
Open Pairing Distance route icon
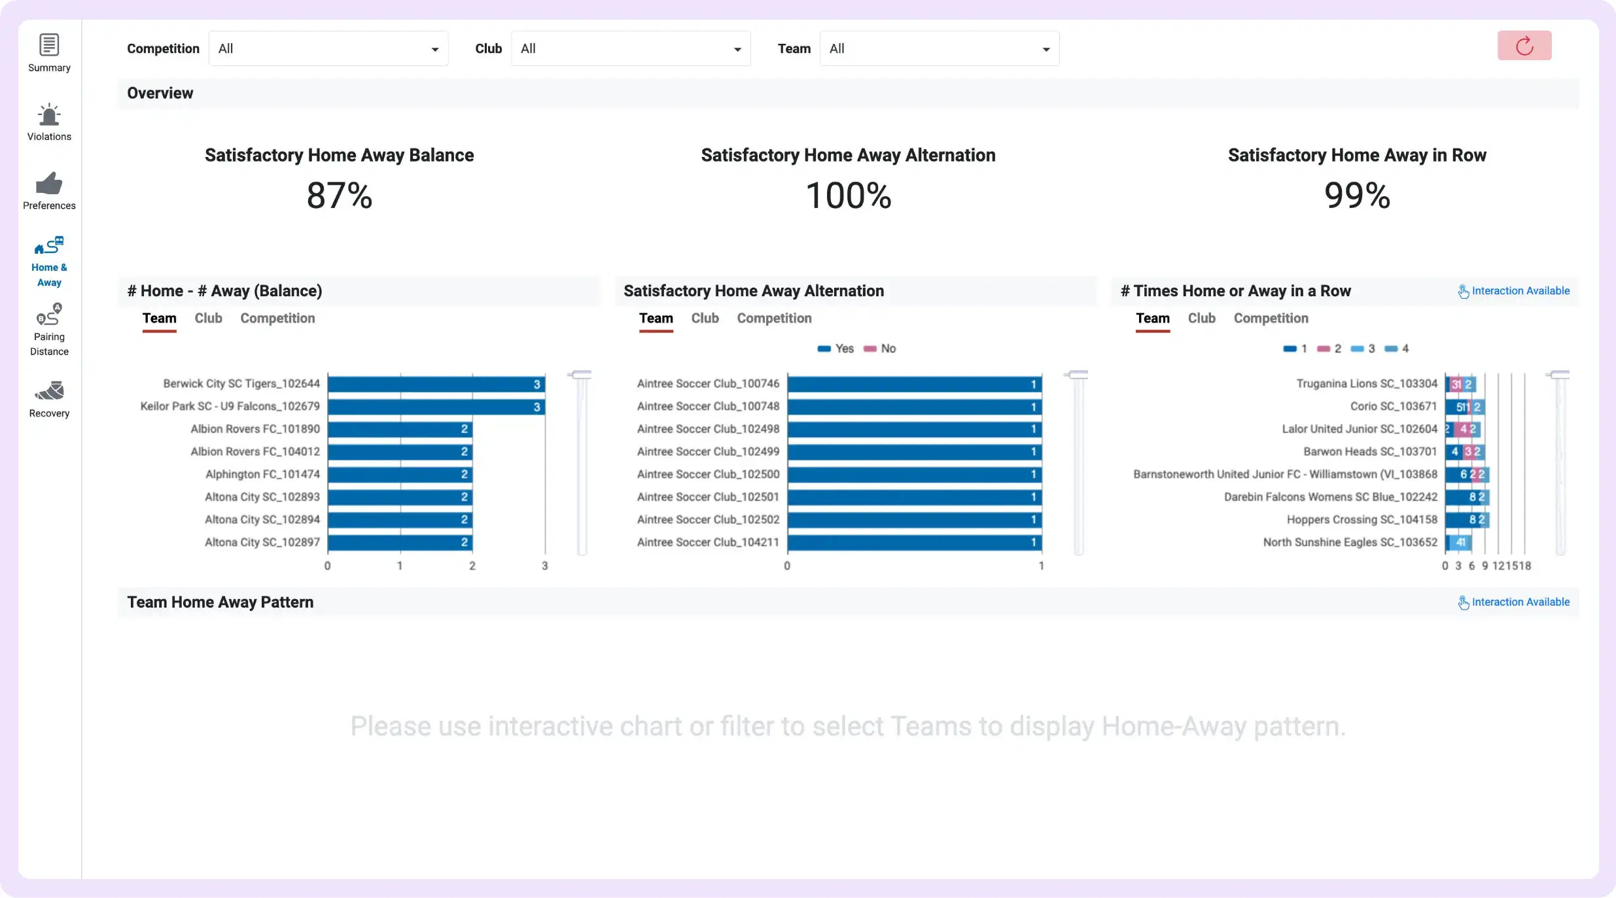pos(49,315)
